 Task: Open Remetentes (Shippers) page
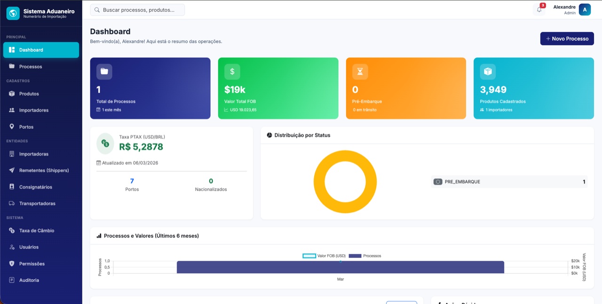[41, 170]
